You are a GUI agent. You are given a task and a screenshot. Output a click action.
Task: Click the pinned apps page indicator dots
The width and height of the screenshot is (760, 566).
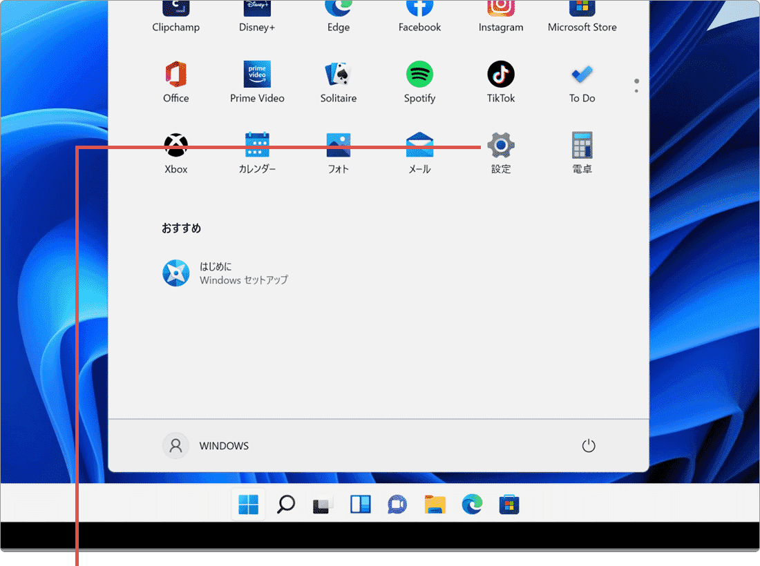coord(636,86)
